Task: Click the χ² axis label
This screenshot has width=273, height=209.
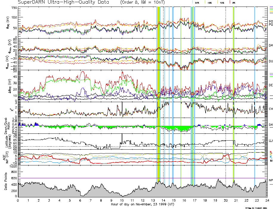Action: point(12,110)
